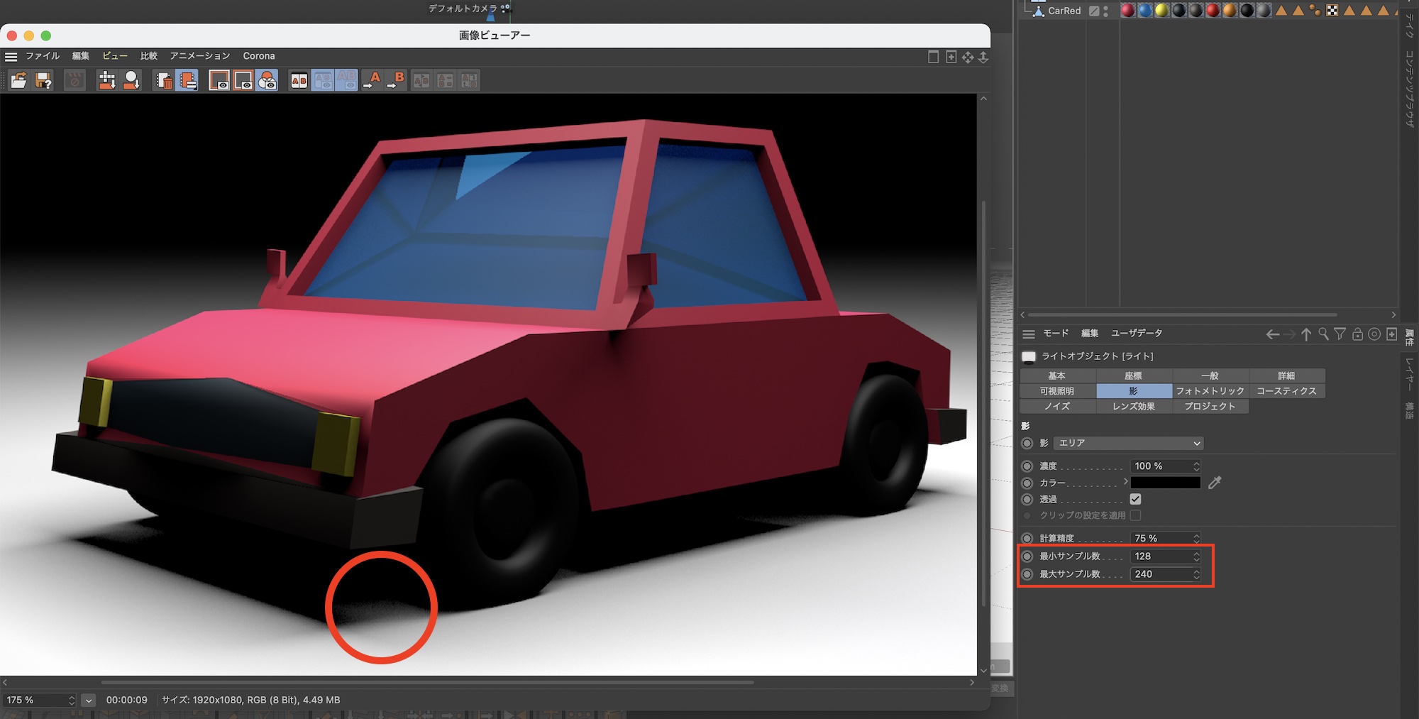Open the zoom preset dropdown near 175 %
The image size is (1419, 719).
[89, 700]
